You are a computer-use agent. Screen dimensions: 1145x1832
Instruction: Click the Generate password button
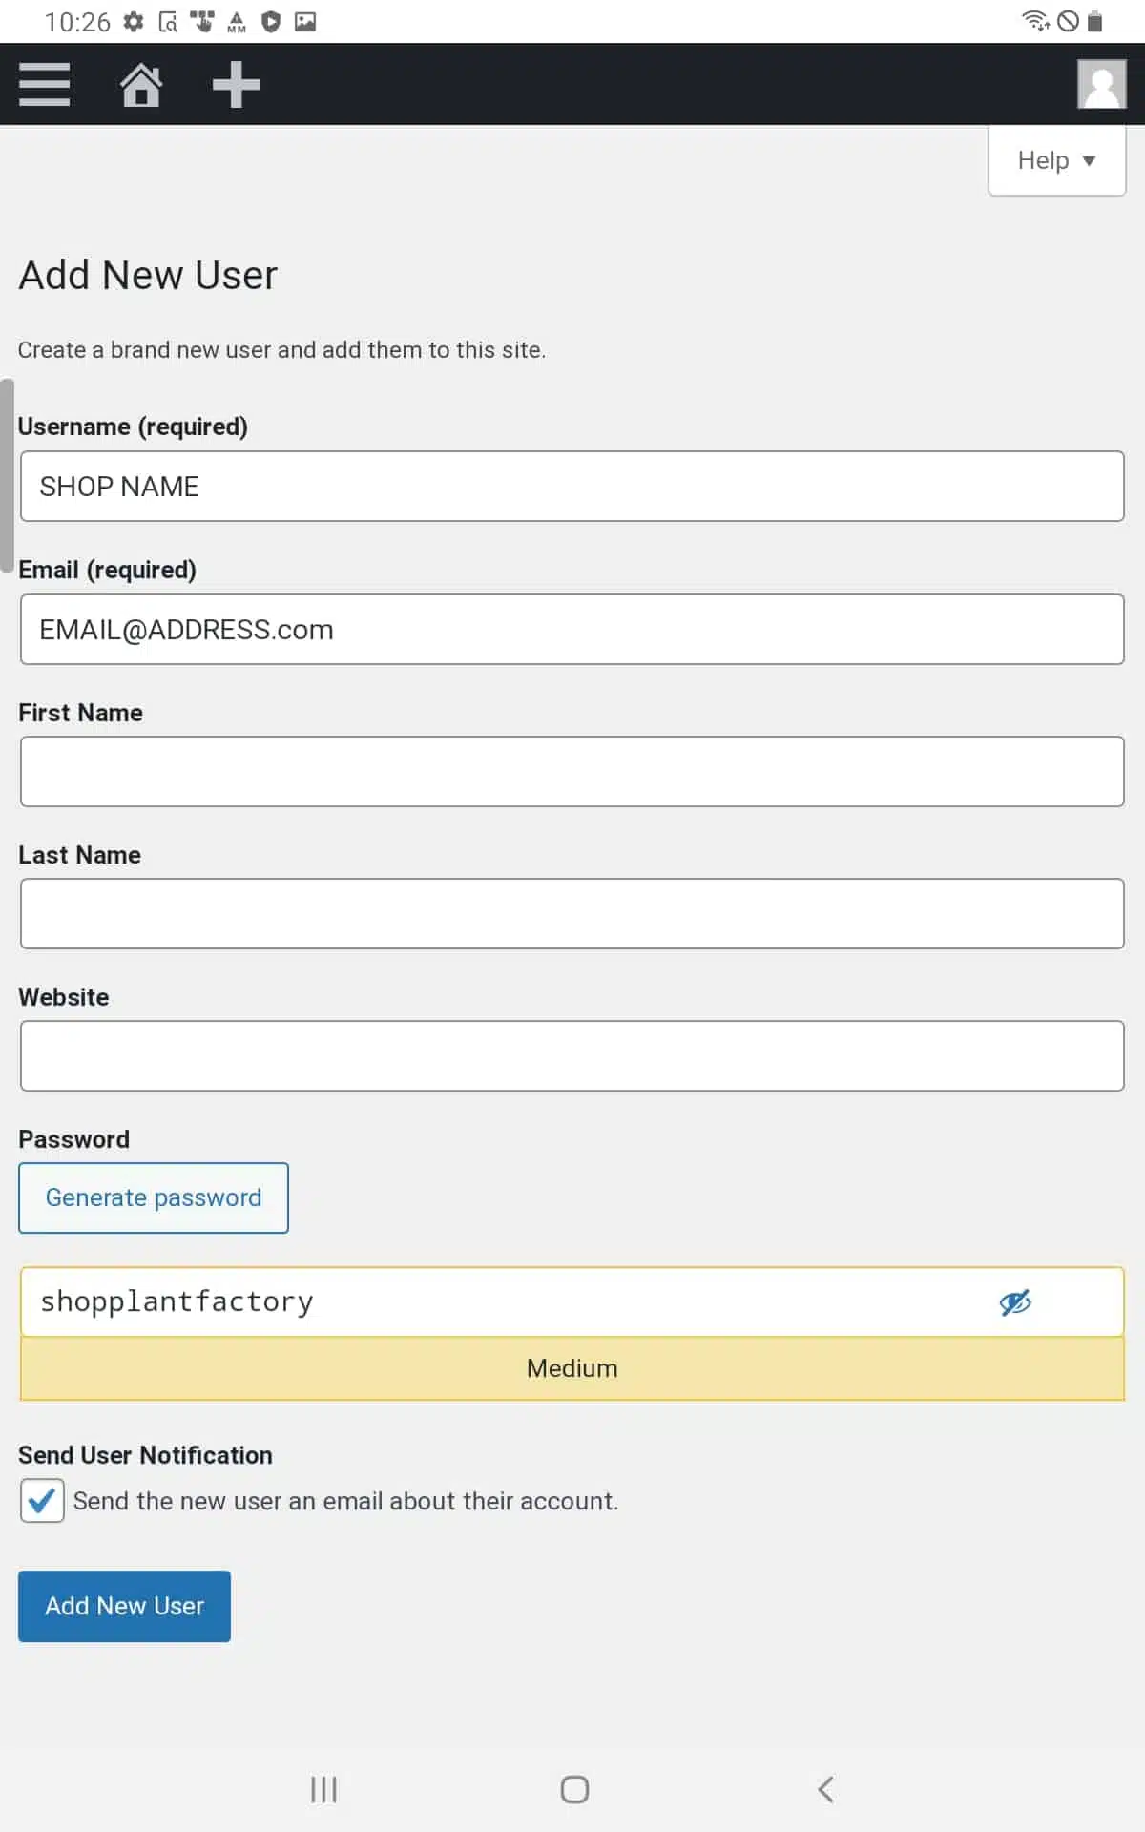[154, 1197]
